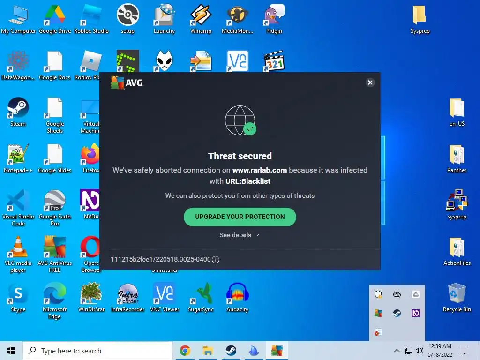Screen dimensions: 480x360
Task: Open Steam from the taskbar
Action: pos(231,351)
